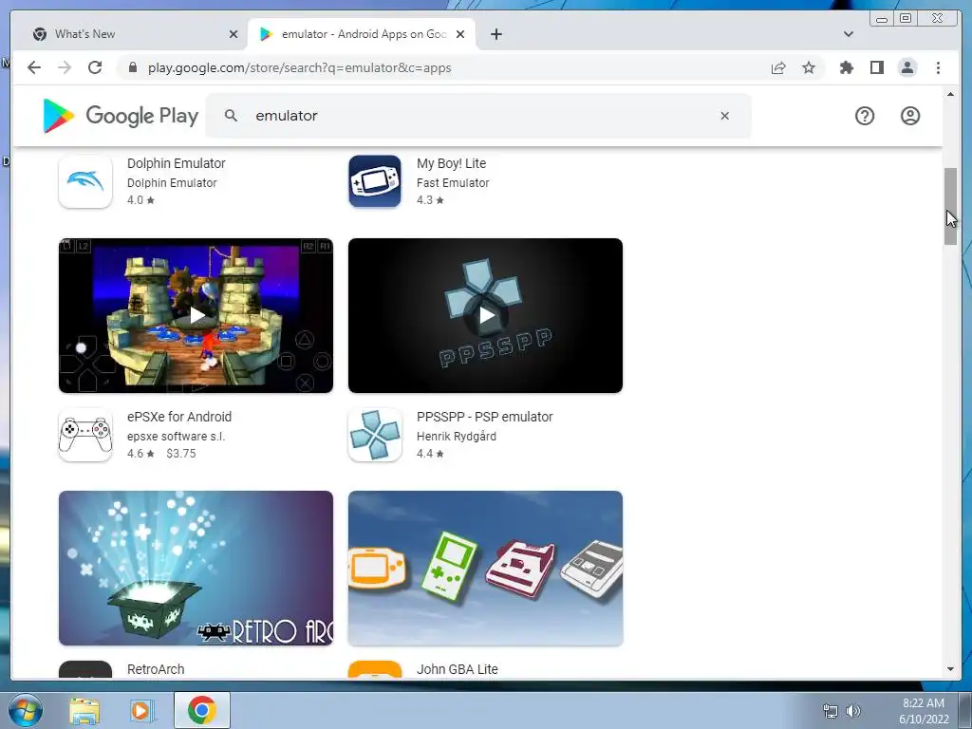Click the epsxe software s.l. developer name
The width and height of the screenshot is (972, 729).
[x=176, y=437]
